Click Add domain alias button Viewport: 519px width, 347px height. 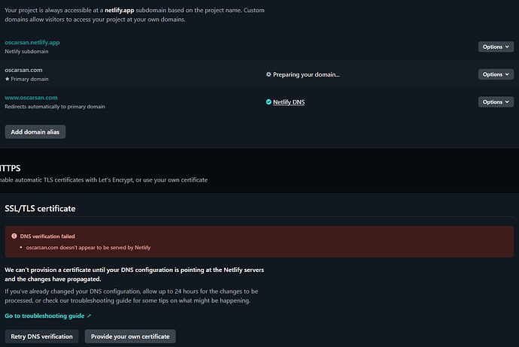[x=35, y=132]
